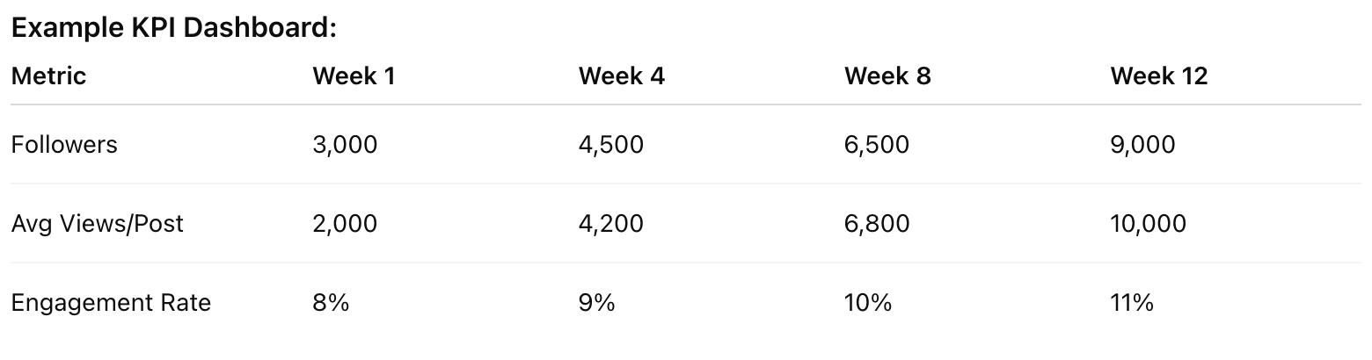Select the 2,000 average views cell
1372x360 pixels.
[x=345, y=224]
